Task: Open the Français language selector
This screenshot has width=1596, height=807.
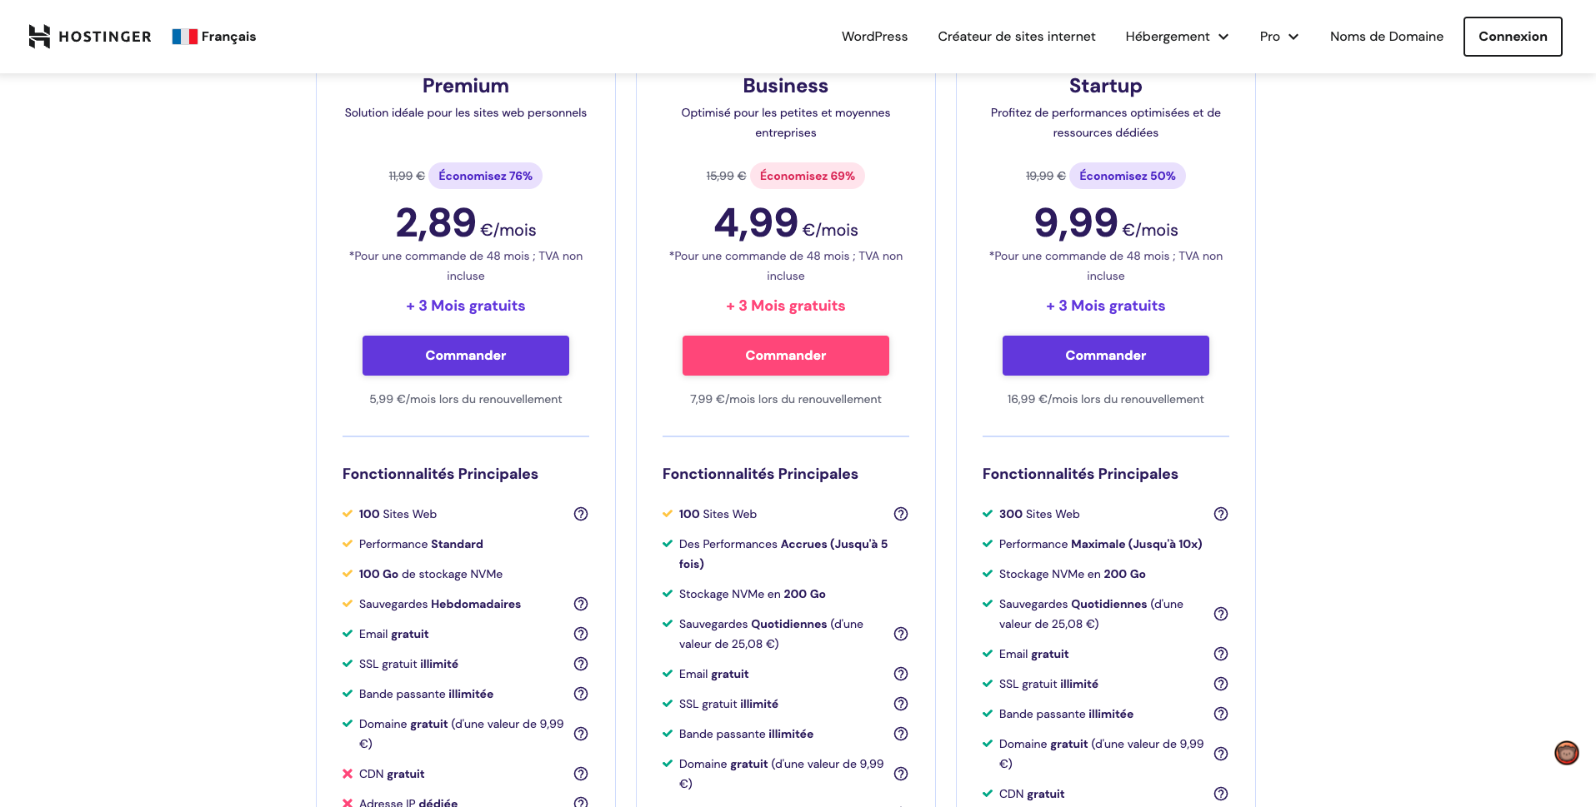Action: coord(228,37)
